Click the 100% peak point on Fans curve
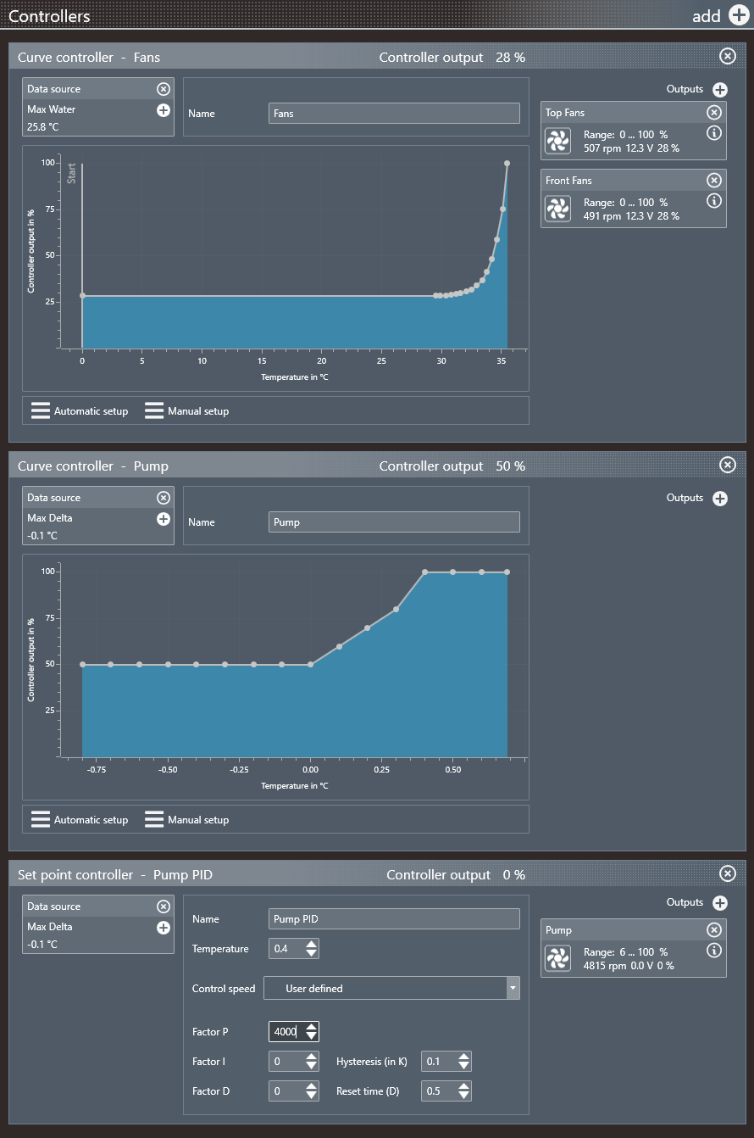This screenshot has width=754, height=1138. tap(507, 163)
